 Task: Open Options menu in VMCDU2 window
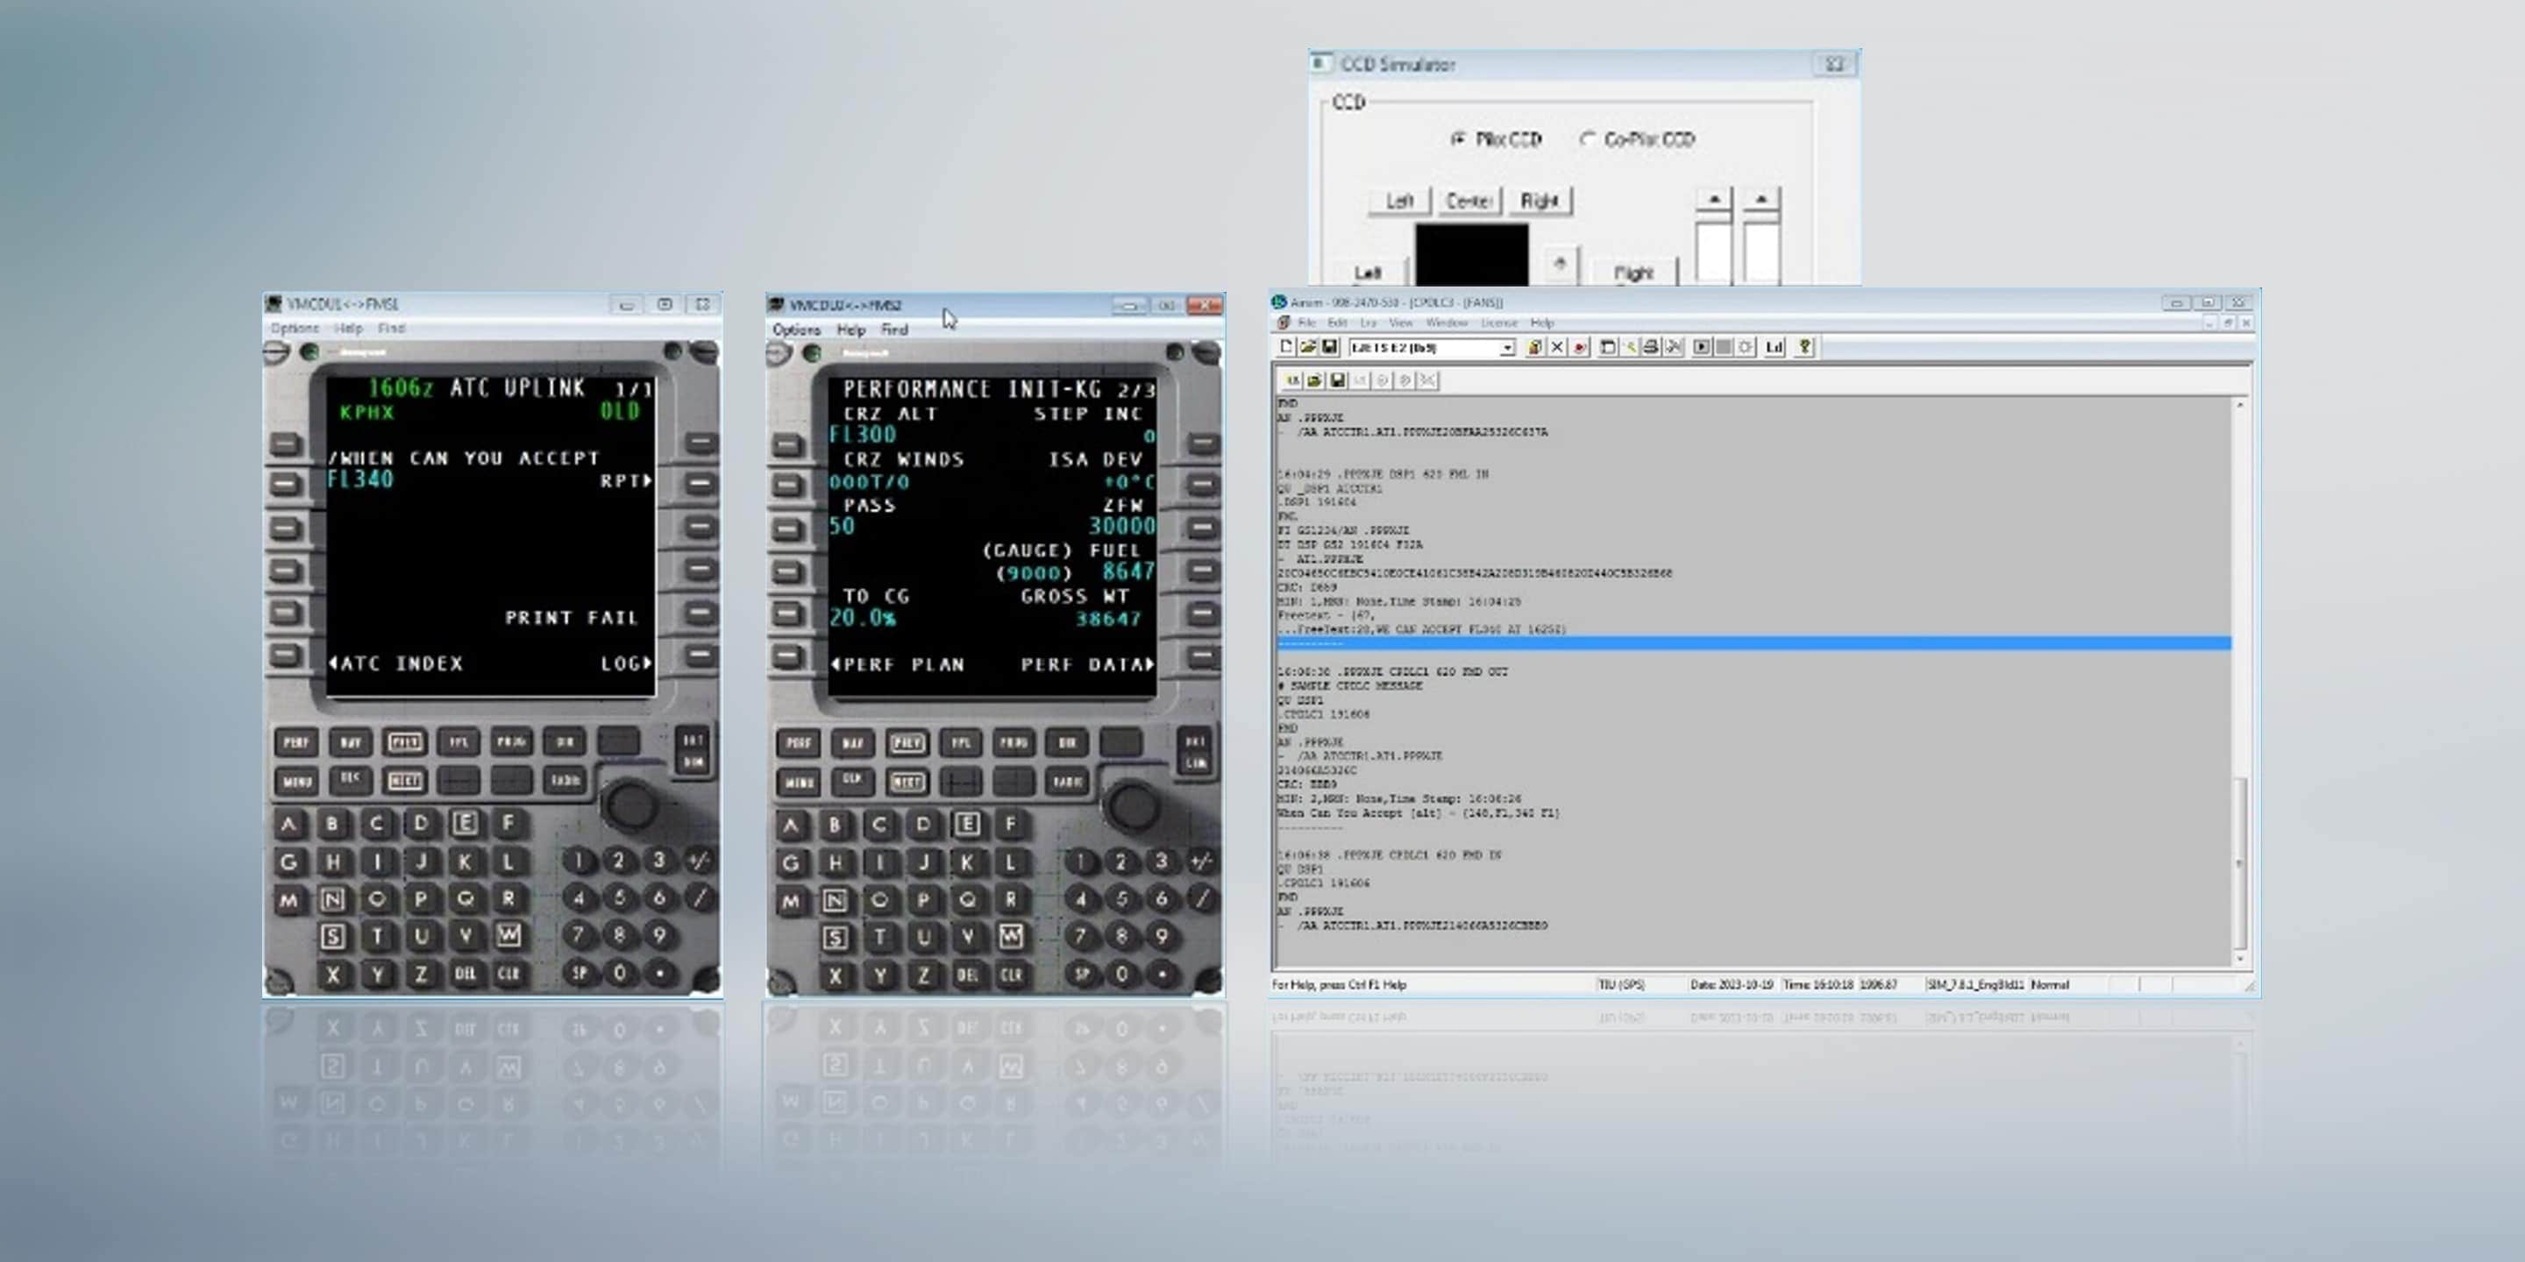pos(796,330)
